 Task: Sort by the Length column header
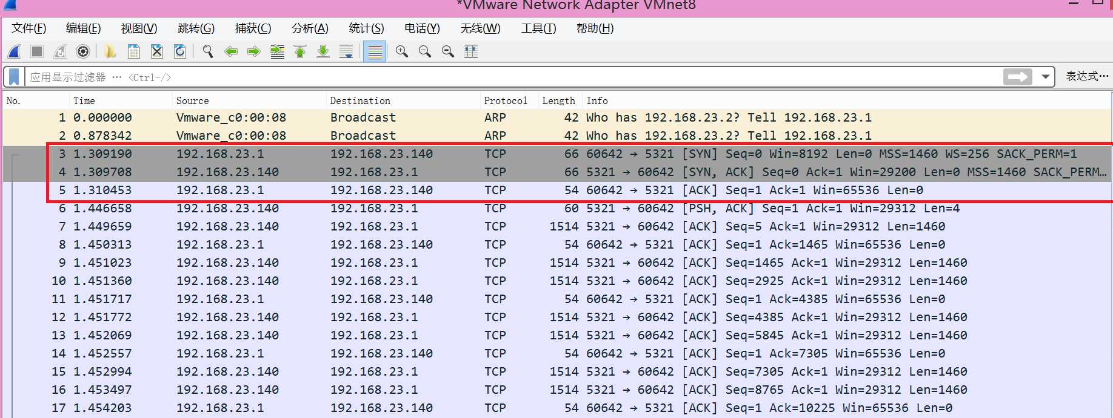(x=560, y=100)
